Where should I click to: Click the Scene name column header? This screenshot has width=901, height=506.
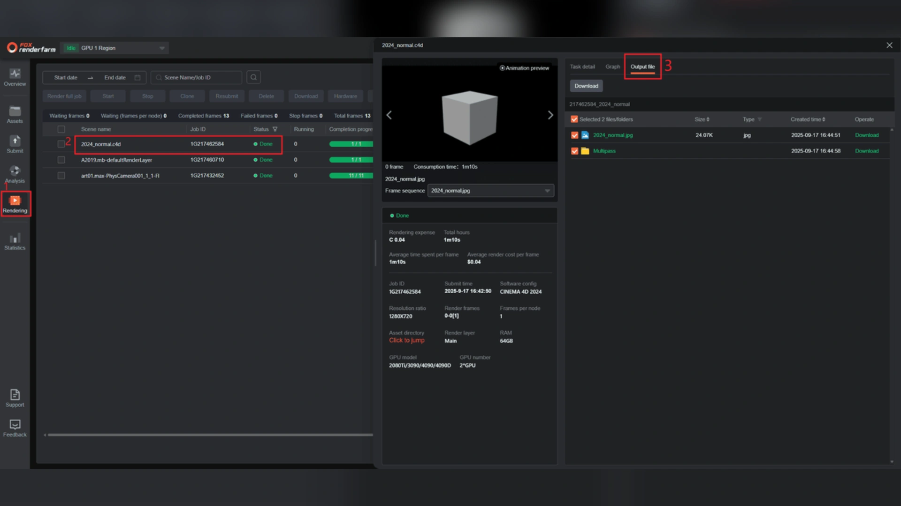(x=96, y=129)
